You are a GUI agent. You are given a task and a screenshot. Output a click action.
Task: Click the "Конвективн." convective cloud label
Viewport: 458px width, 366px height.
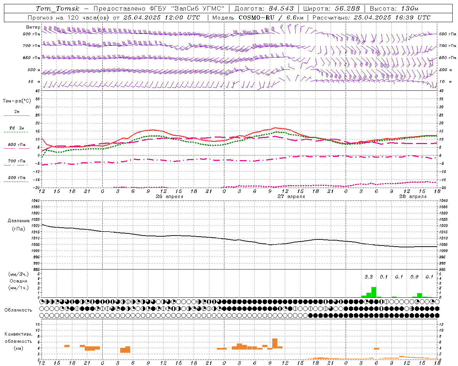pos(19,334)
